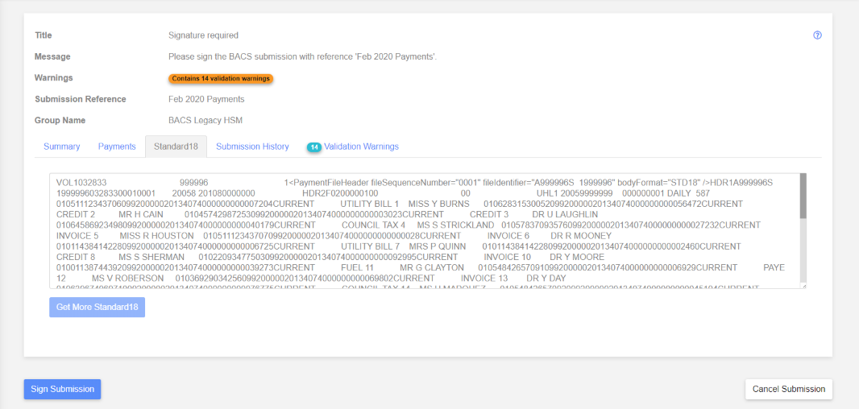Click the Sign Submission button
The width and height of the screenshot is (859, 409).
pos(63,390)
